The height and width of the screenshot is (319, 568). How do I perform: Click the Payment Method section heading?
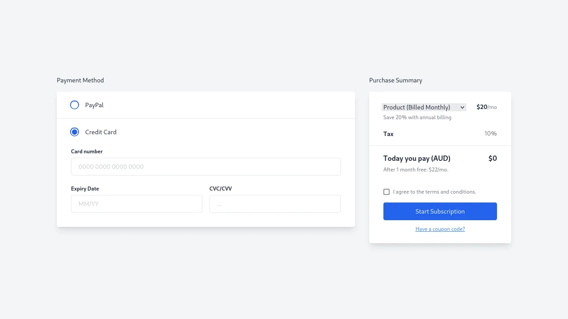(x=80, y=80)
